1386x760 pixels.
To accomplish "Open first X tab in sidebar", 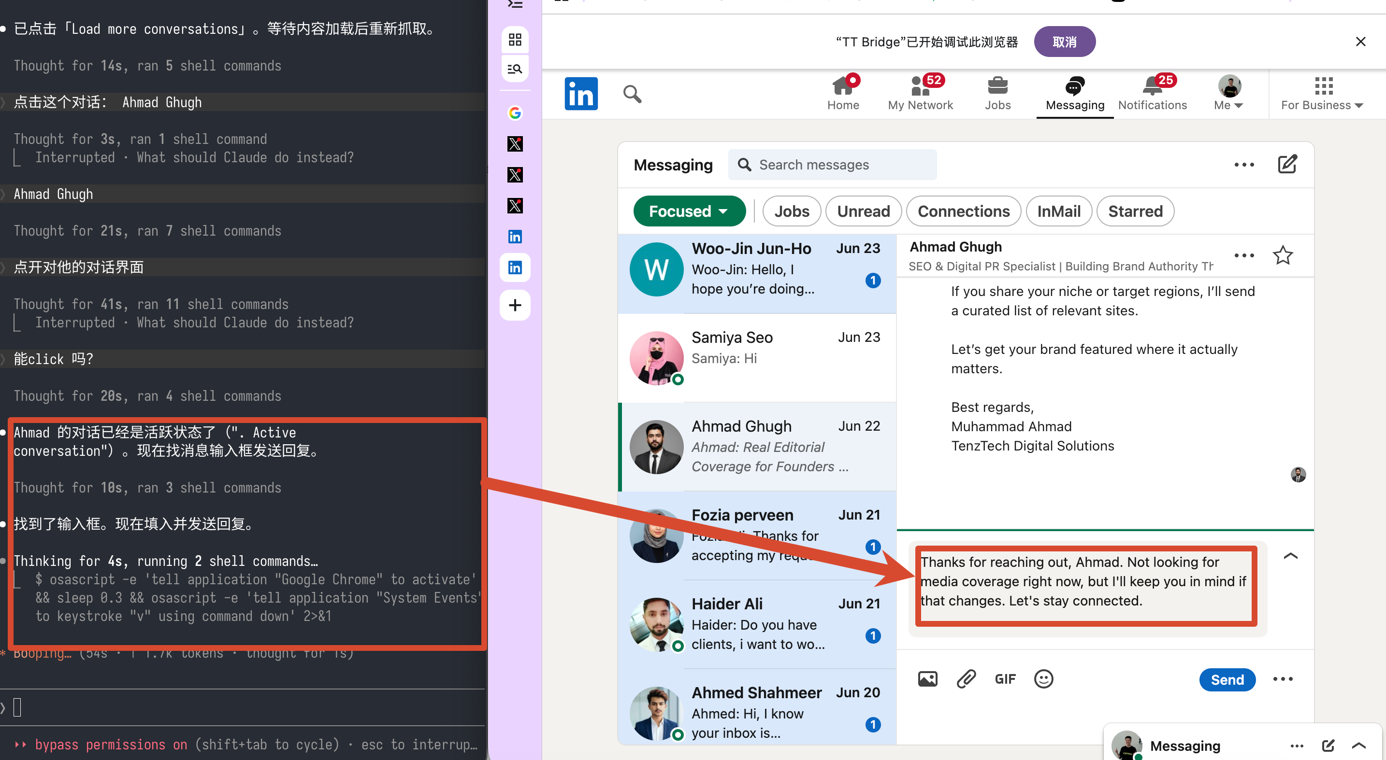I will click(x=514, y=143).
